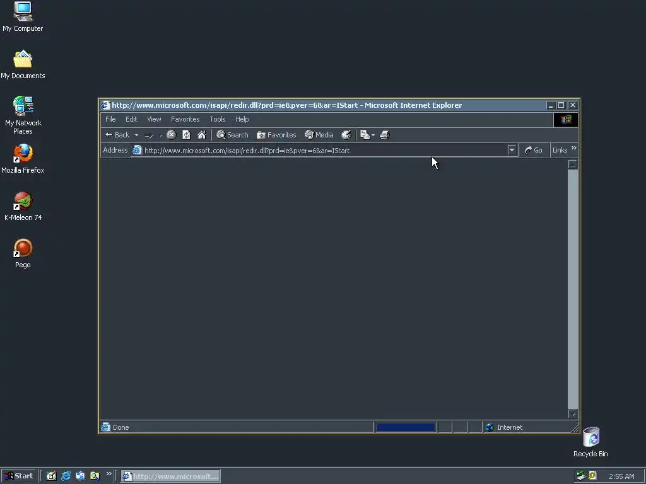Click the Print toolbar icon
Viewport: 646px width, 484px height.
point(384,135)
